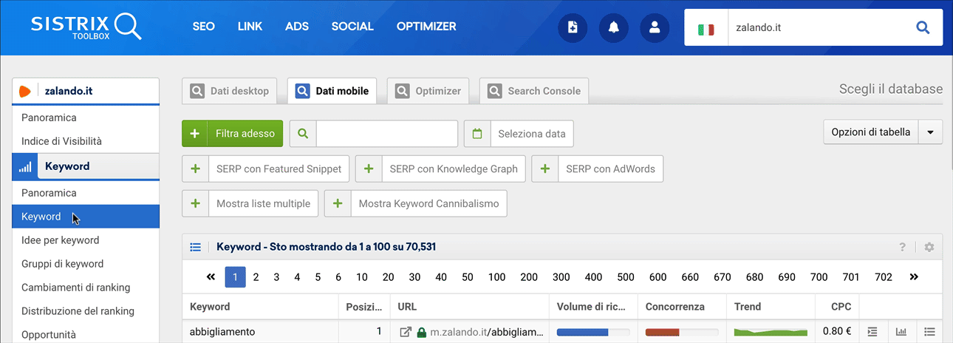The width and height of the screenshot is (953, 343).
Task: Click SERP list icon in abbigliamento row
Action: [x=872, y=332]
